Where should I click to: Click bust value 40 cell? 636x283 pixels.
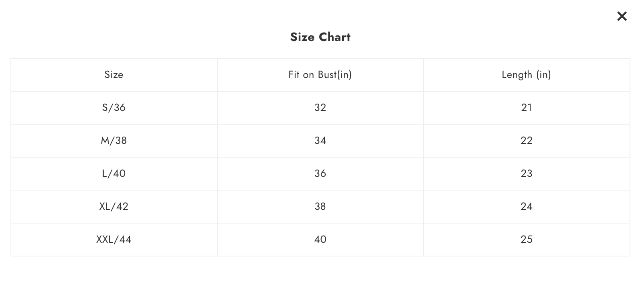320,240
